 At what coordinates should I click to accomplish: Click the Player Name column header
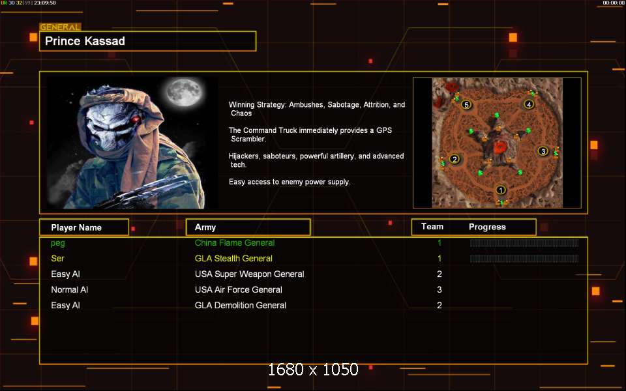(84, 227)
